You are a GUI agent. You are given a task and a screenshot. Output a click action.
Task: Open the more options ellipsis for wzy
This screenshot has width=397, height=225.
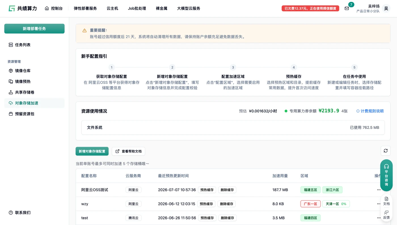tap(379, 204)
